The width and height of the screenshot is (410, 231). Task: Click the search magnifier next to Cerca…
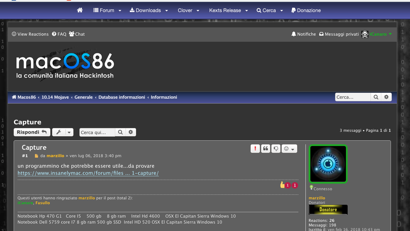point(376,97)
